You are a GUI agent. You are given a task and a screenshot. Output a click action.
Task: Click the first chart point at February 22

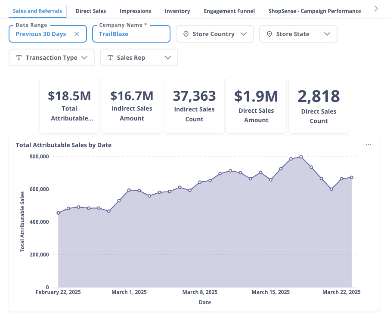(x=58, y=213)
